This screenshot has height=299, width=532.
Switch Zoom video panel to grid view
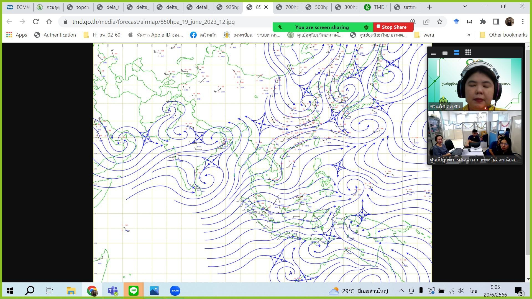[x=468, y=53]
